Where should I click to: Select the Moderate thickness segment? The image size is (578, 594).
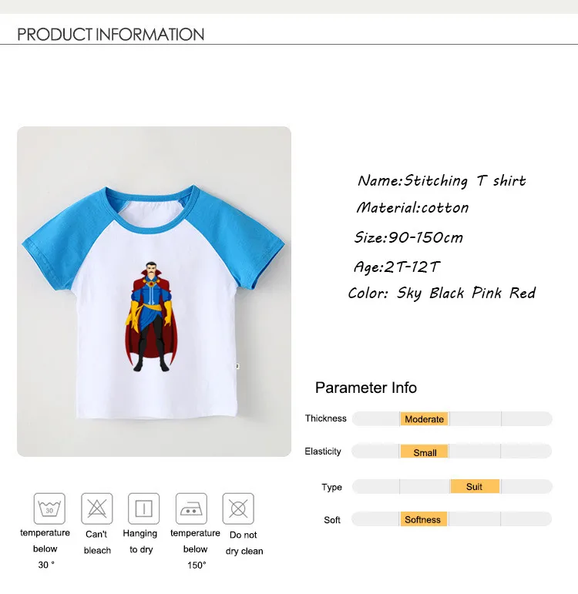424,419
